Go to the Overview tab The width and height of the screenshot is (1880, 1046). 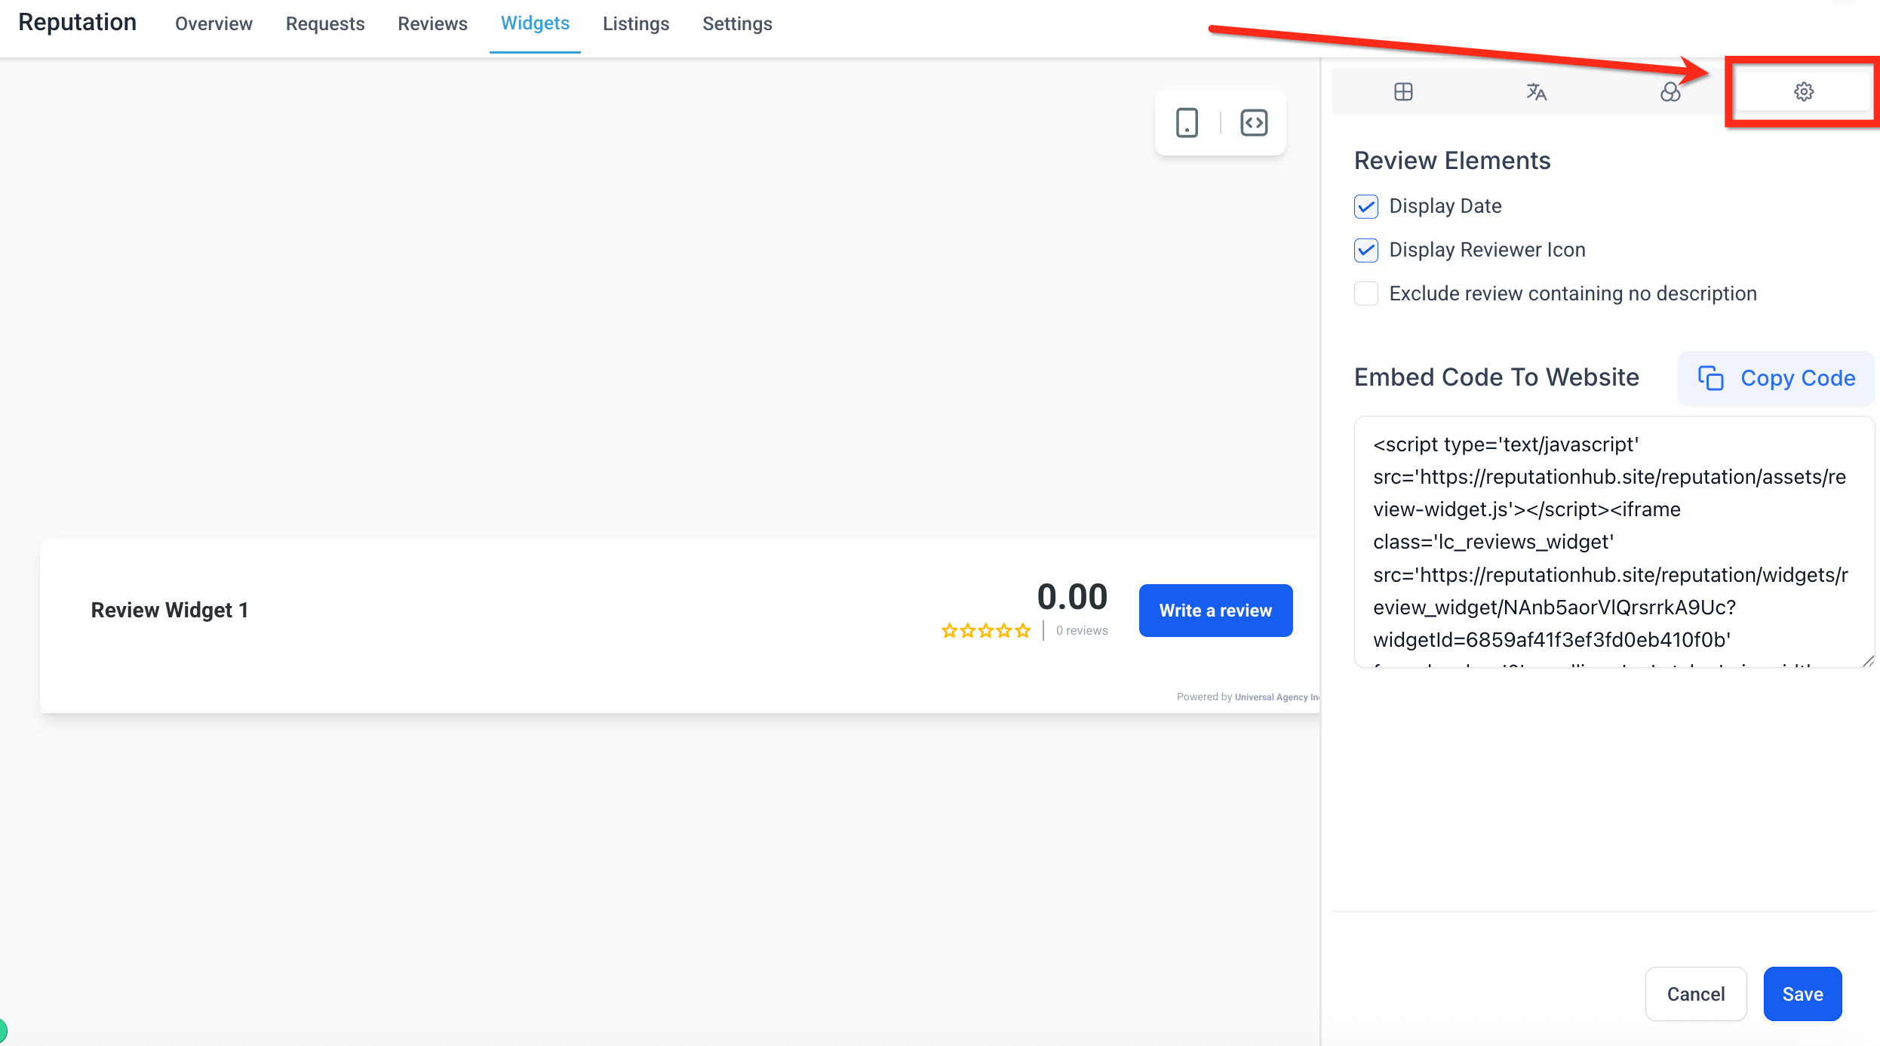pyautogui.click(x=213, y=24)
